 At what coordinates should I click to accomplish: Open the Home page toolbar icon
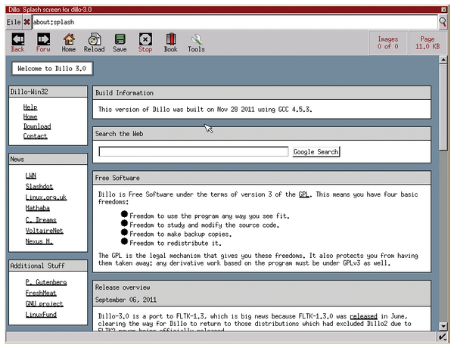pyautogui.click(x=69, y=42)
